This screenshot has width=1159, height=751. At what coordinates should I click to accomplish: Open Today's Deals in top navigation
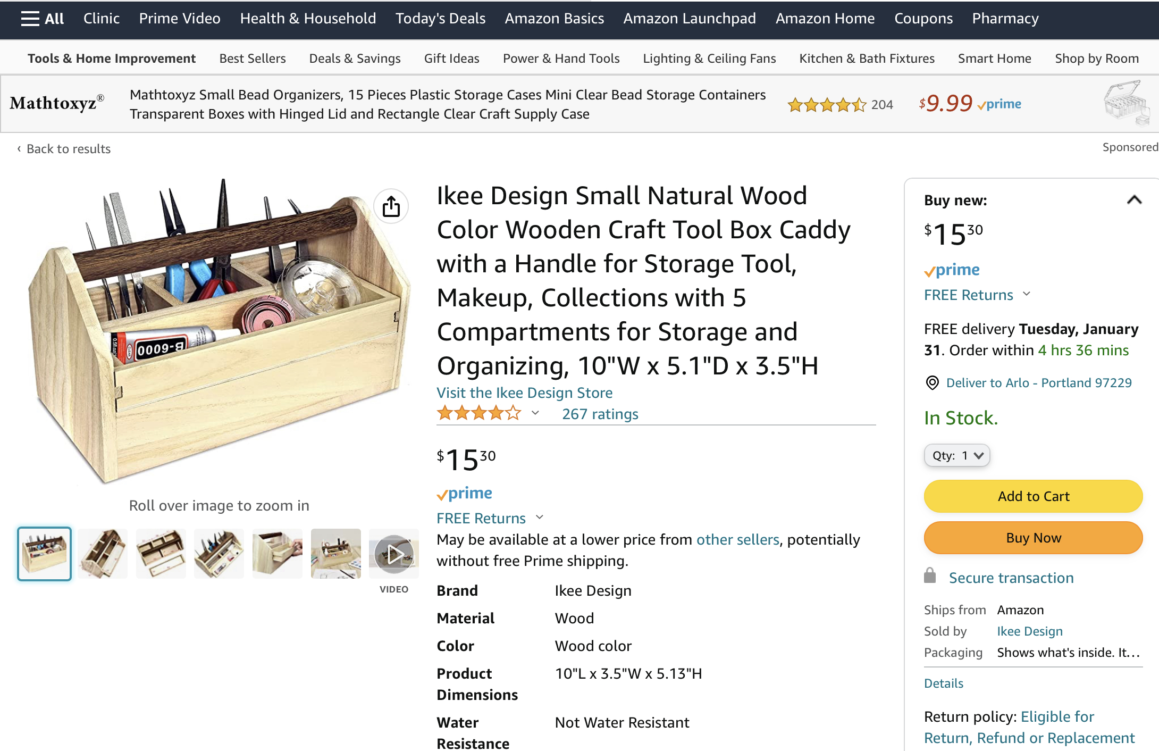click(440, 19)
